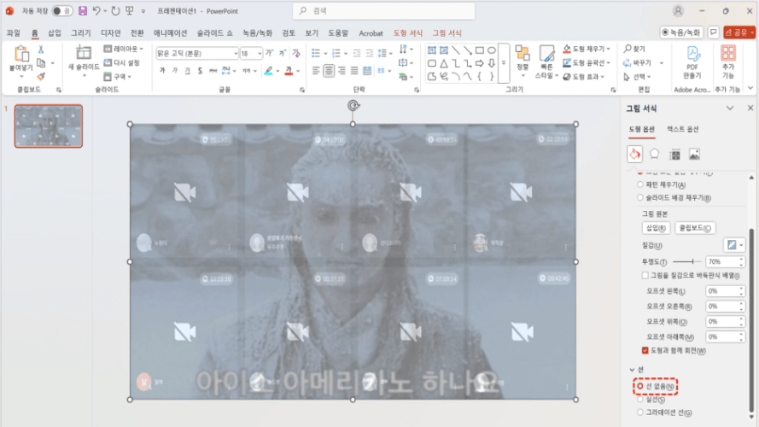Viewport: 759px width, 427px height.
Task: Open the font name dropdown
Action: [236, 53]
